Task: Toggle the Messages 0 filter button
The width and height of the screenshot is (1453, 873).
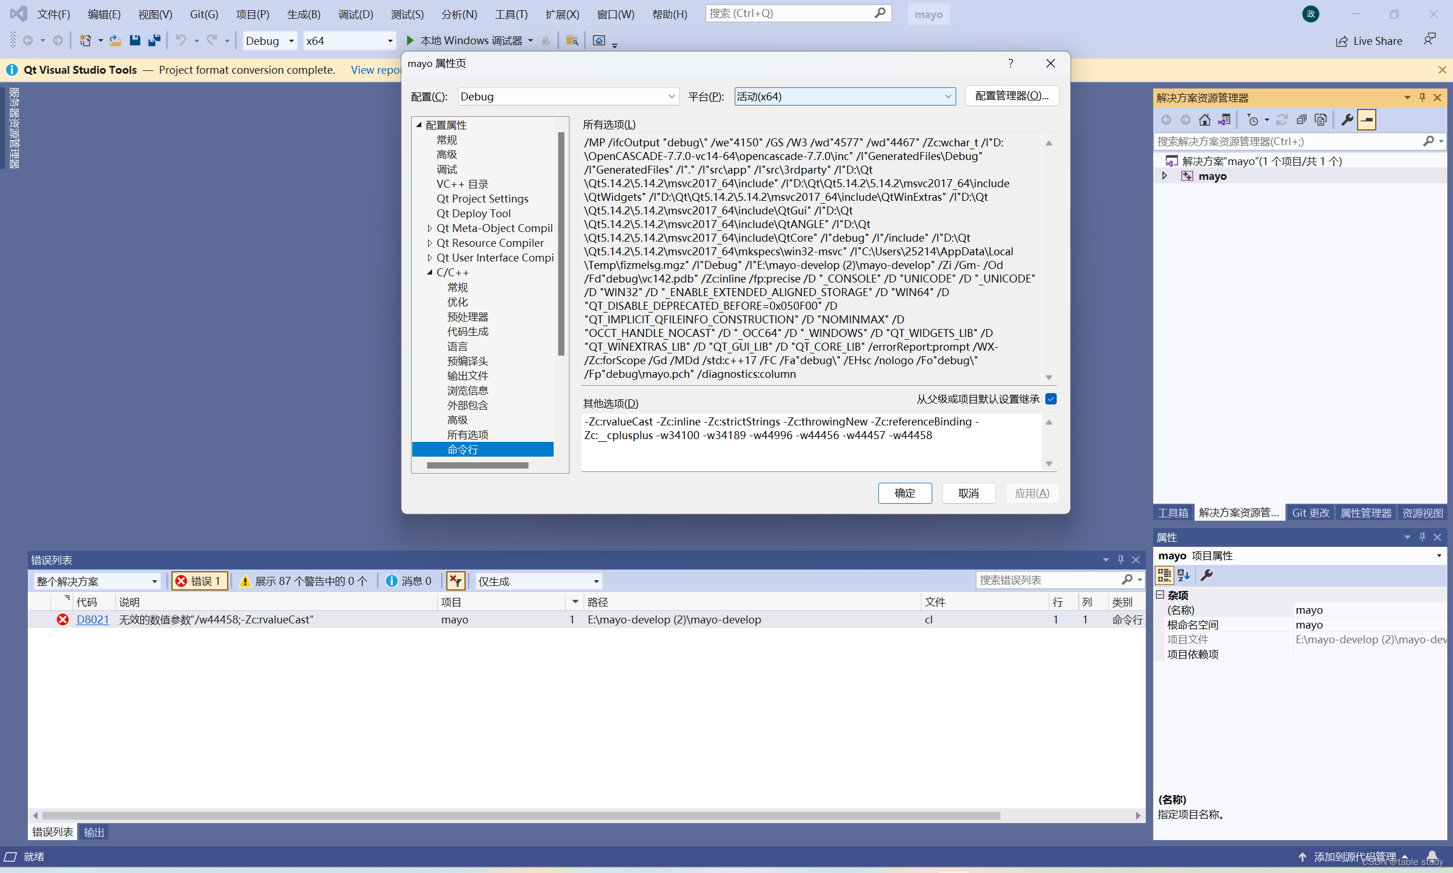Action: [409, 581]
